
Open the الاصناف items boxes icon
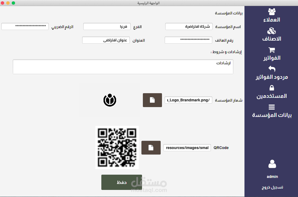coord(272,31)
